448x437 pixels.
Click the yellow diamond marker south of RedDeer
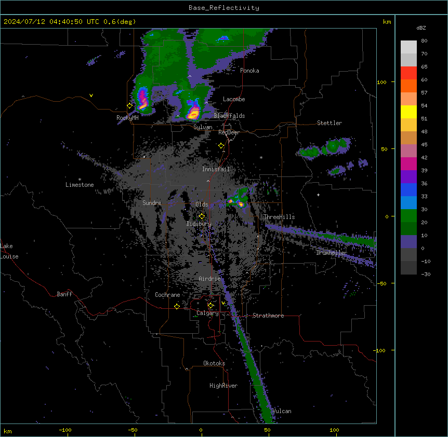coord(221,146)
